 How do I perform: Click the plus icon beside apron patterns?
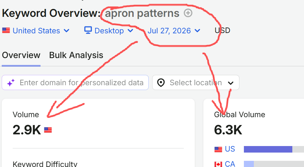188,13
